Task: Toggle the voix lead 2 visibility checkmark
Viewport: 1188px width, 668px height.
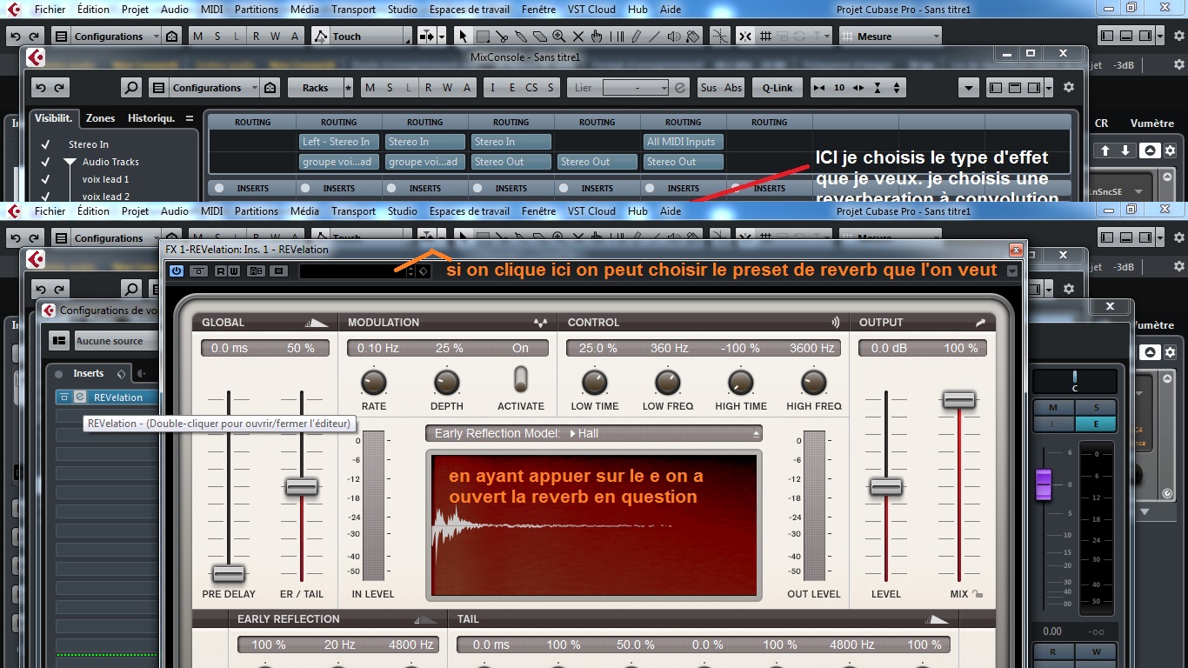Action: [x=45, y=197]
